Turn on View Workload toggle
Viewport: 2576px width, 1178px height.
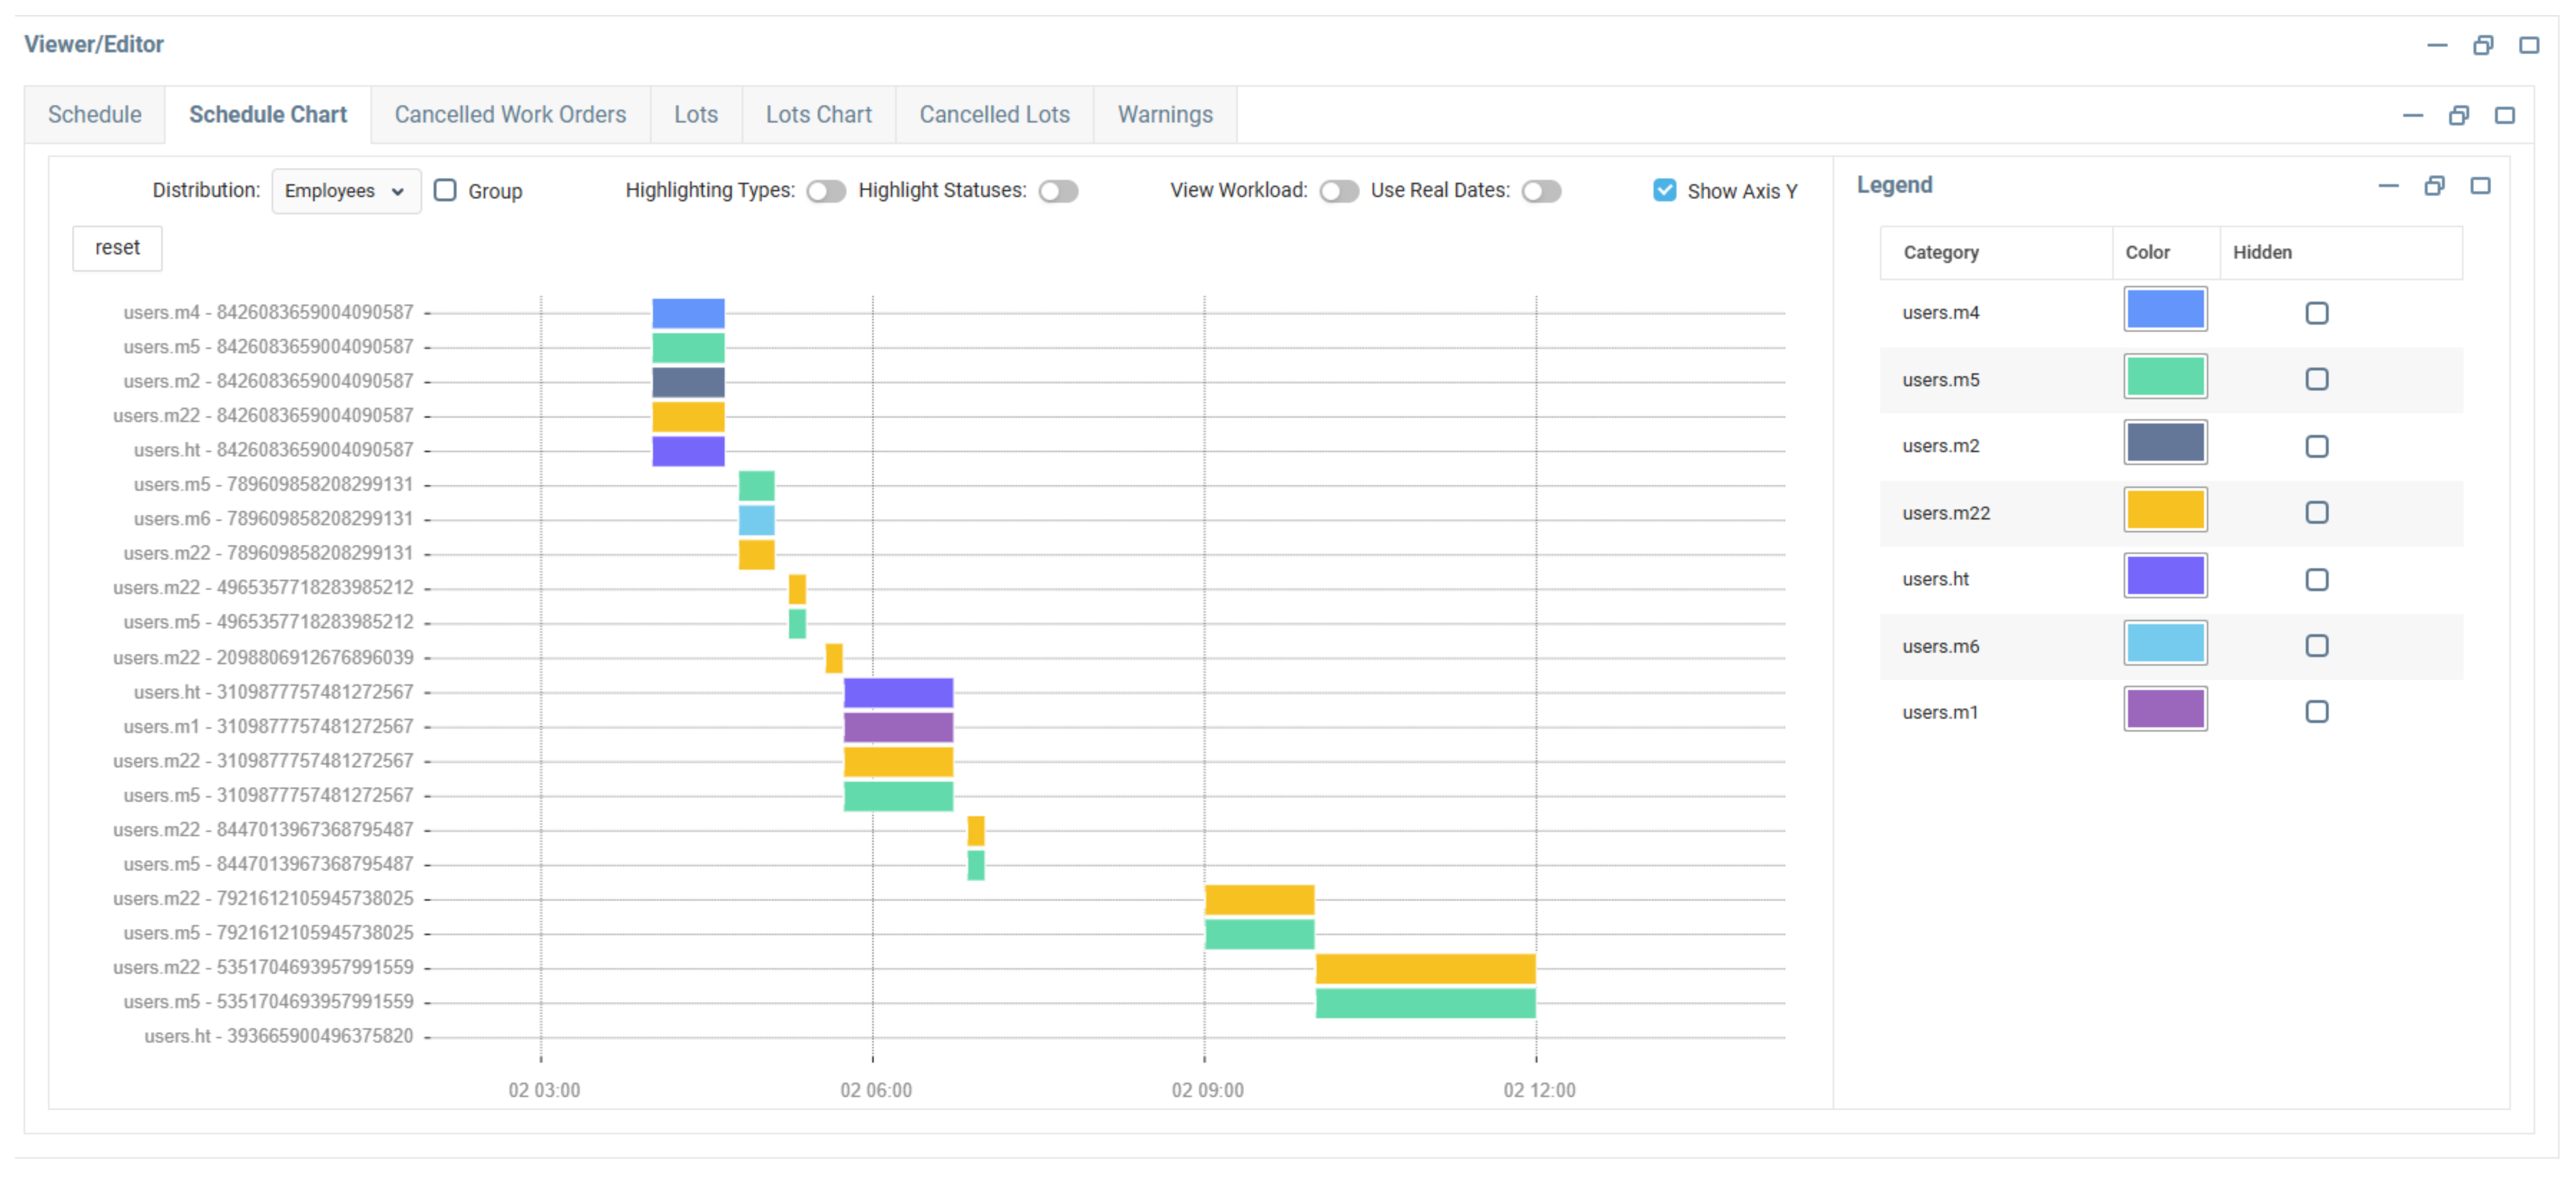click(x=1338, y=191)
